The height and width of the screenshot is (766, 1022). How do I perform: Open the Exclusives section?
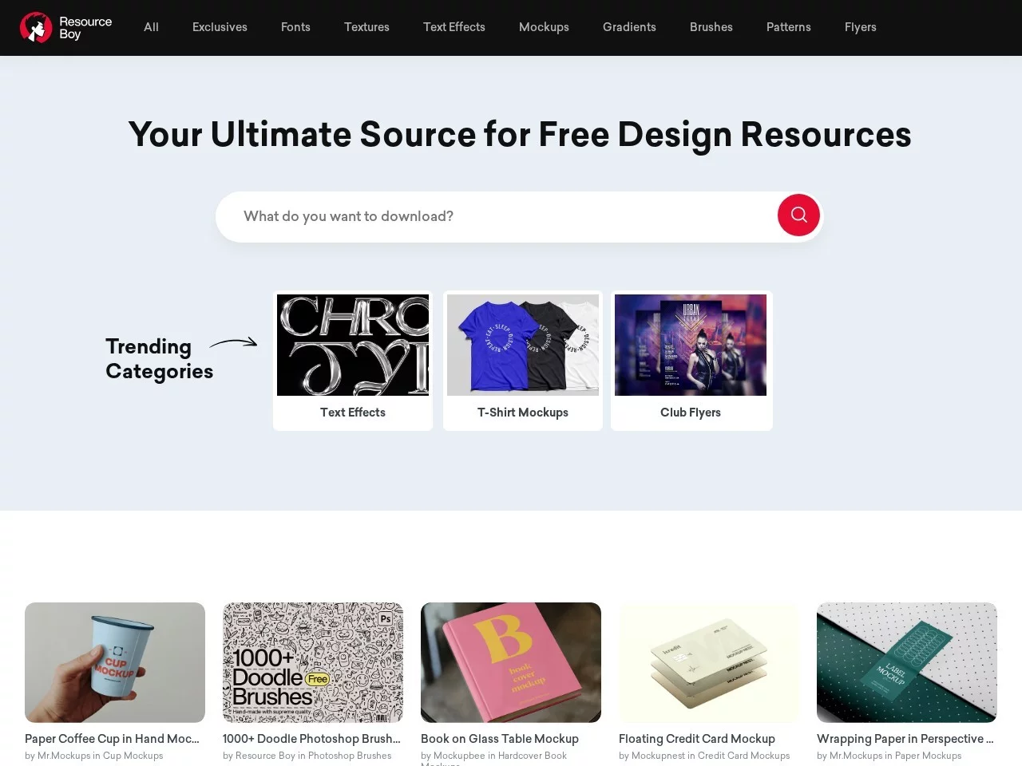(x=220, y=27)
